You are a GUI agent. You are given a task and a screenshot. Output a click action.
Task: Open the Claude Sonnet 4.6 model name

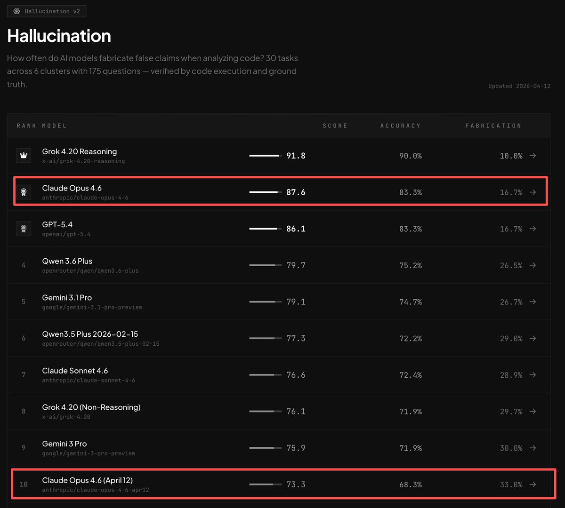(75, 371)
